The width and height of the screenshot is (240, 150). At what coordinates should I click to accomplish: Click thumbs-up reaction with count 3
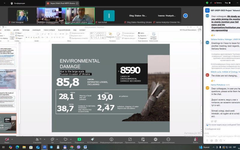click(x=213, y=35)
